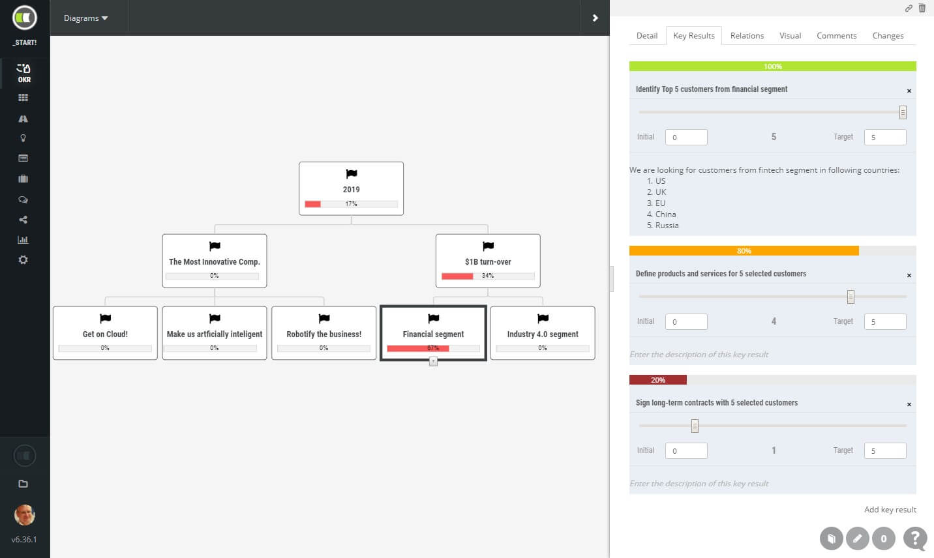Open the briefcase icon in sidebar
This screenshot has height=558, width=934.
pos(23,179)
